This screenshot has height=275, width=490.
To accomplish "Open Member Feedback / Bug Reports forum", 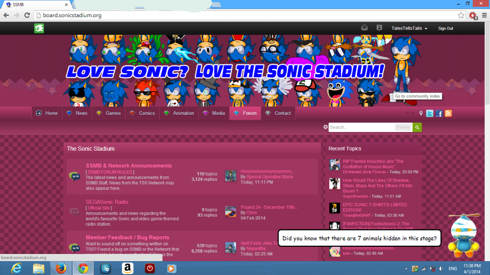I will (x=127, y=238).
